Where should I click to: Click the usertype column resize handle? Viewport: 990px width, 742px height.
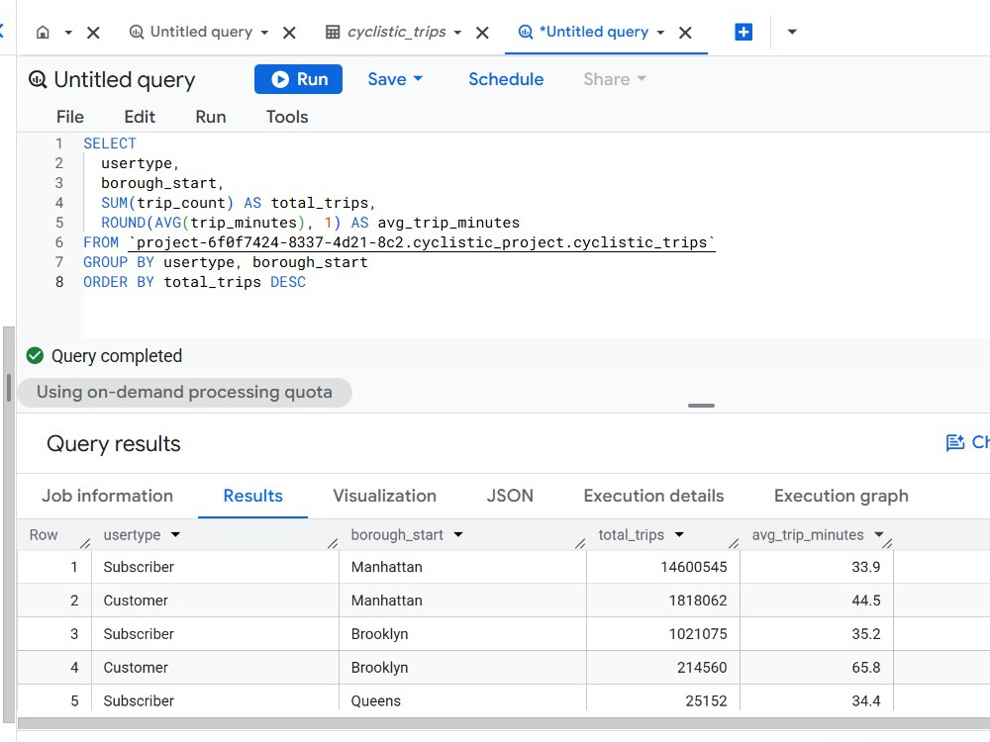click(x=332, y=542)
